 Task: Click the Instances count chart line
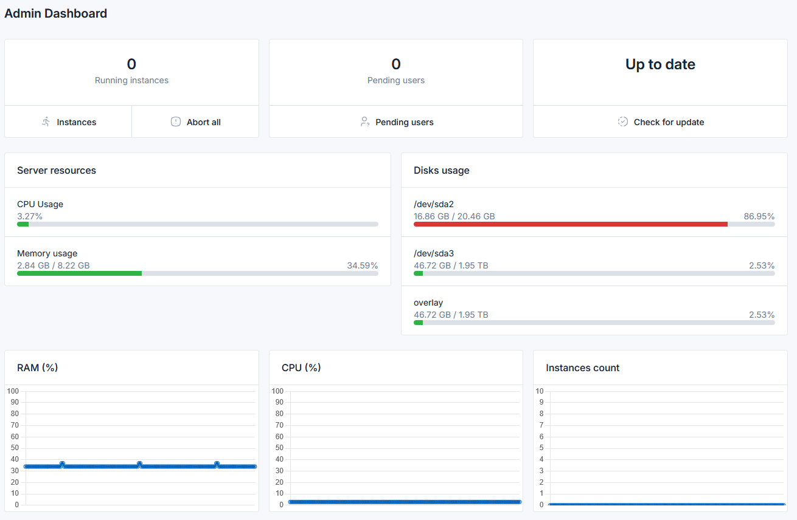coord(666,504)
